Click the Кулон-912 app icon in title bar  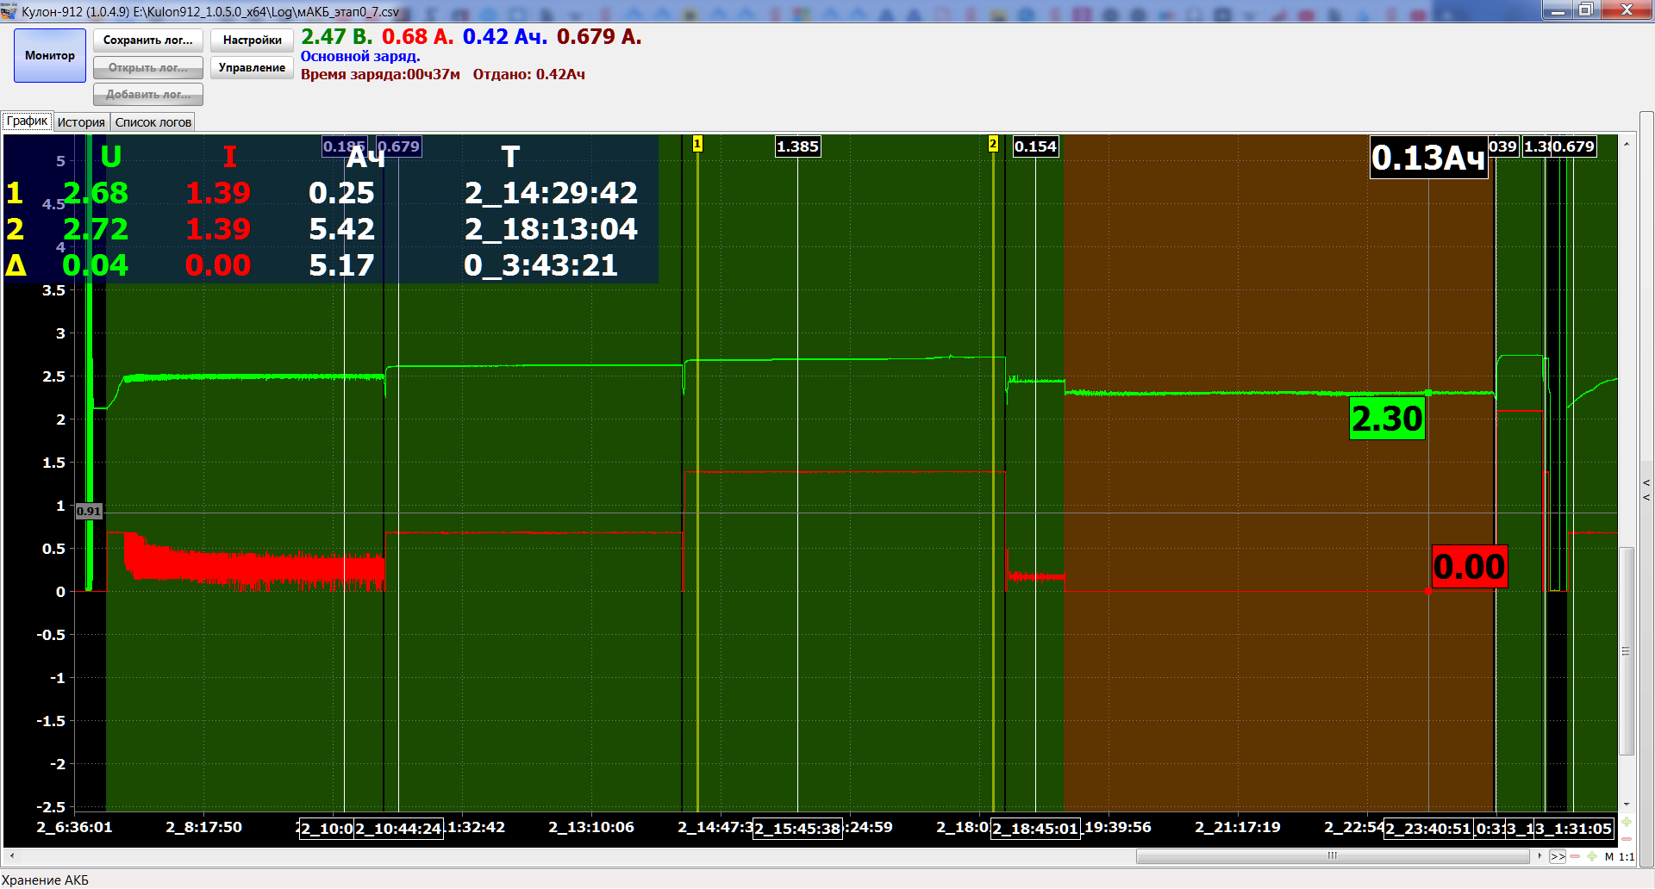tap(9, 11)
